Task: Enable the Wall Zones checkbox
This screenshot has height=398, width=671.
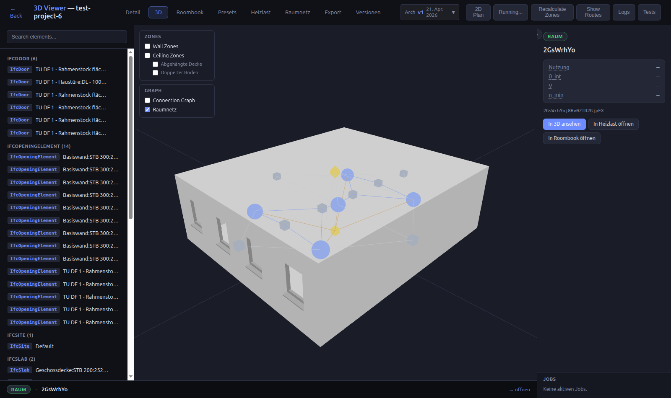Action: pyautogui.click(x=147, y=47)
